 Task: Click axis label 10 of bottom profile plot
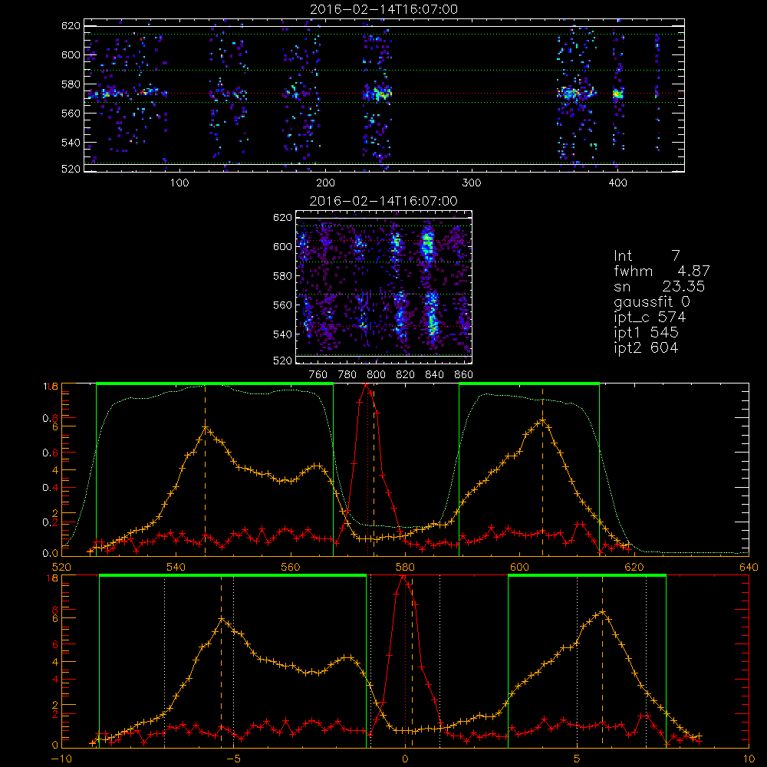[x=749, y=759]
